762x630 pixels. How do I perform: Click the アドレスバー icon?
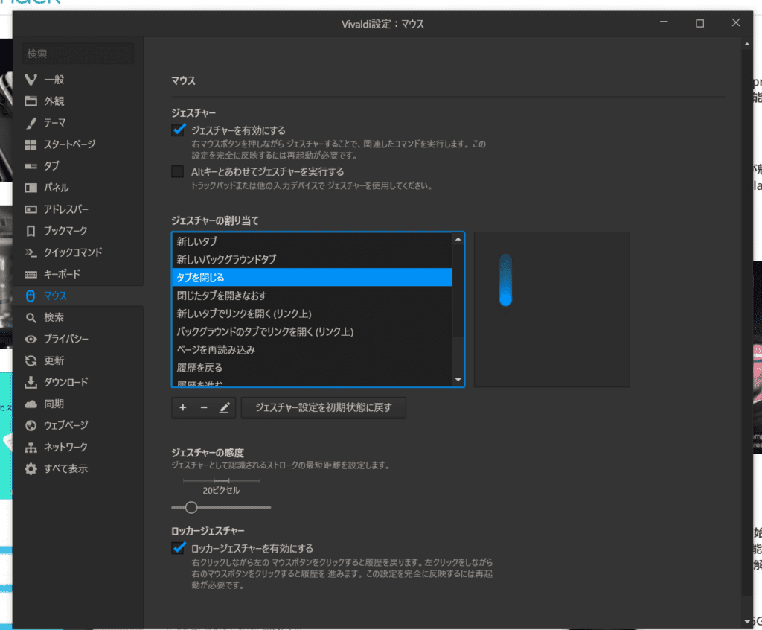pyautogui.click(x=31, y=209)
